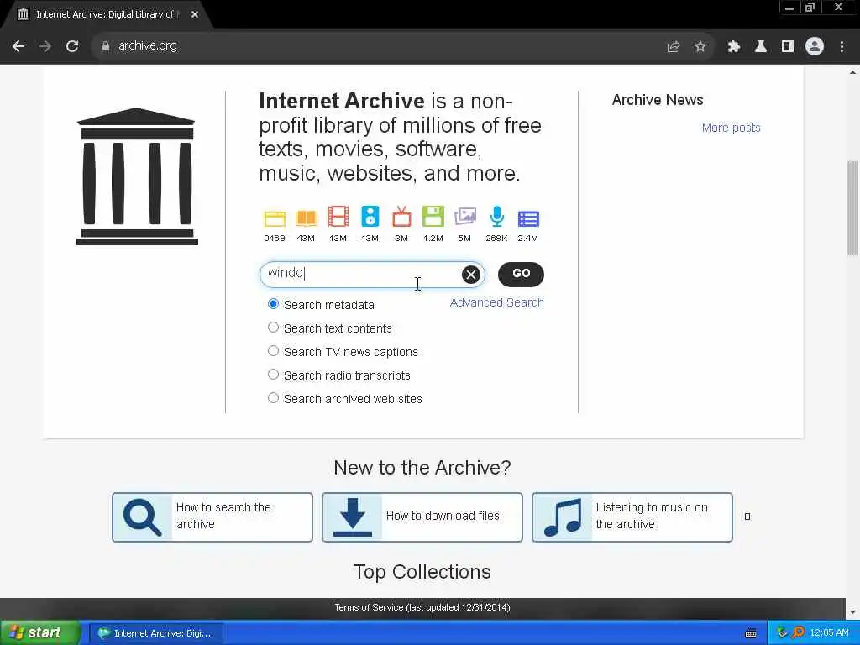This screenshot has height=645, width=860.
Task: Open Listening to music on the archive
Action: [632, 517]
